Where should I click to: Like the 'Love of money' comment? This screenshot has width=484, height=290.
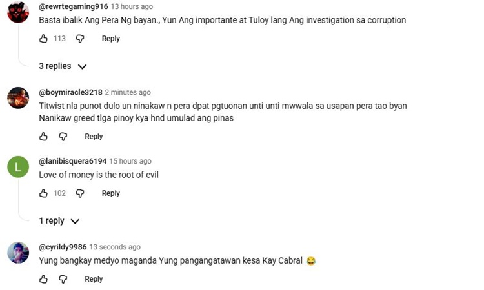43,193
